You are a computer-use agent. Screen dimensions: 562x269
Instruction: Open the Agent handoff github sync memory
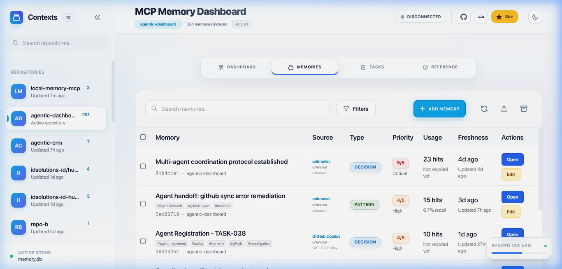point(512,197)
